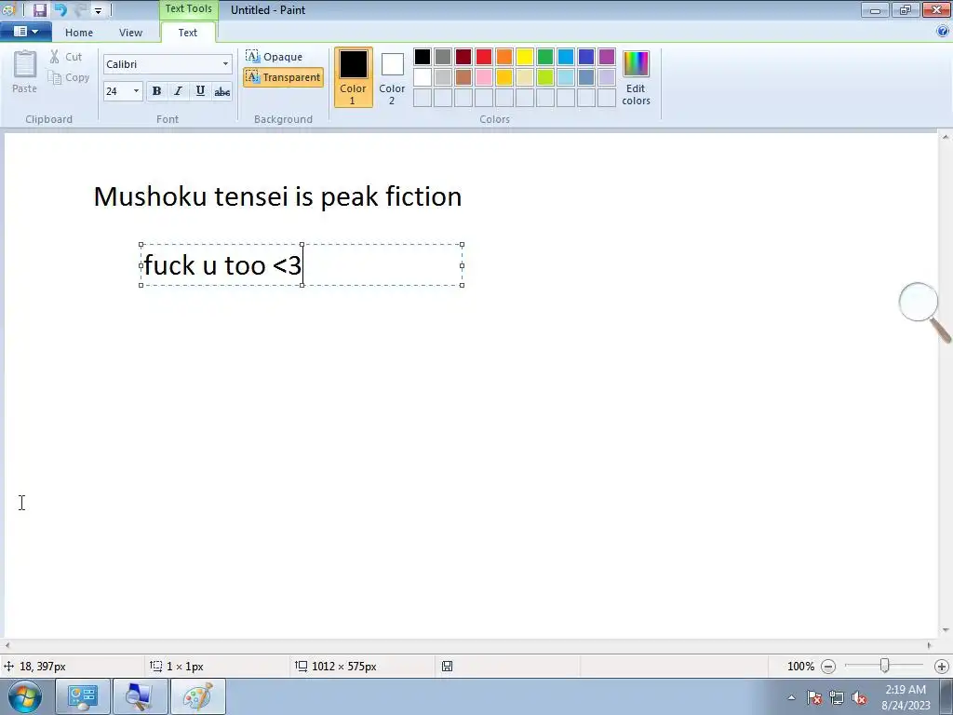Show hidden tray icons arrow
Viewport: 953px width, 715px height.
791,698
